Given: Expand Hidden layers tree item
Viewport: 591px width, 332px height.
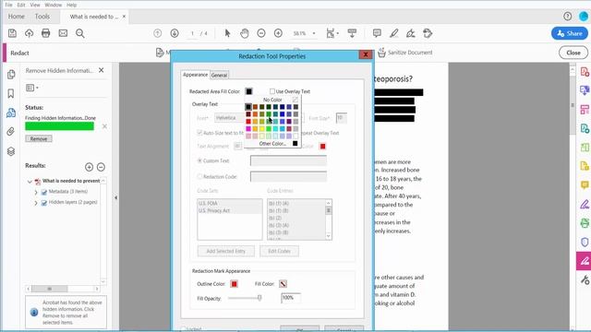Looking at the screenshot, I should tap(36, 203).
